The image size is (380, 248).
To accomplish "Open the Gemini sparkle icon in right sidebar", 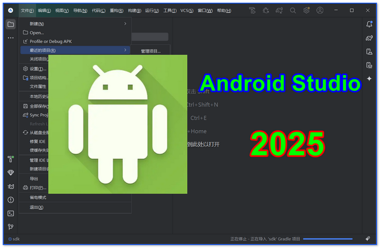I will click(x=369, y=79).
